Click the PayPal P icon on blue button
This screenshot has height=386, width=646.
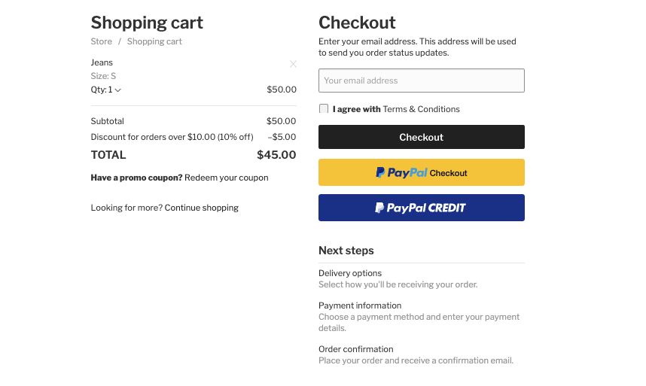(379, 208)
